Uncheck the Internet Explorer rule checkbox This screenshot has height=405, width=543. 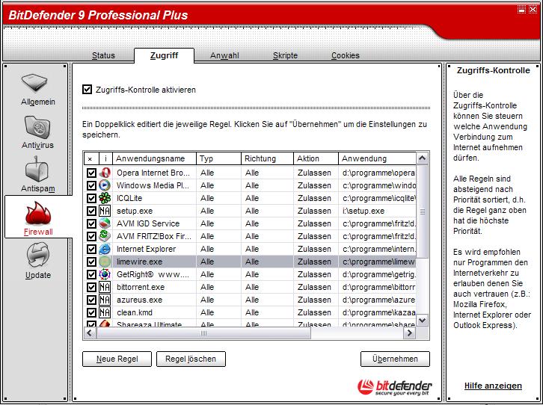pyautogui.click(x=91, y=250)
